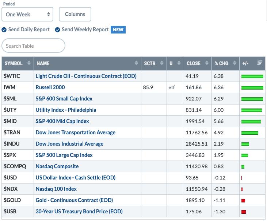Click the close value 1895.10
This screenshot has height=221, width=267.
point(195,200)
